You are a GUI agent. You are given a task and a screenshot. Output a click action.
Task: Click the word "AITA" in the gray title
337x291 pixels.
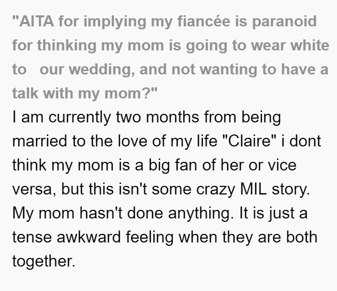[36, 21]
